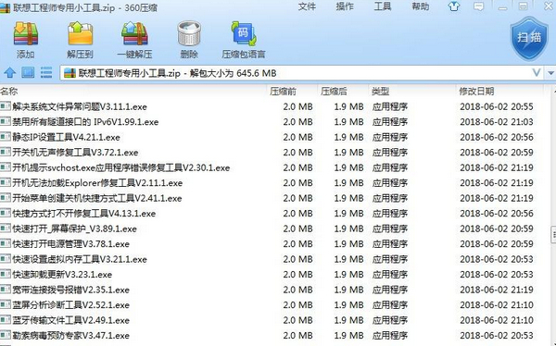Go up one level with blue arrow
The width and height of the screenshot is (556, 346).
(x=9, y=73)
